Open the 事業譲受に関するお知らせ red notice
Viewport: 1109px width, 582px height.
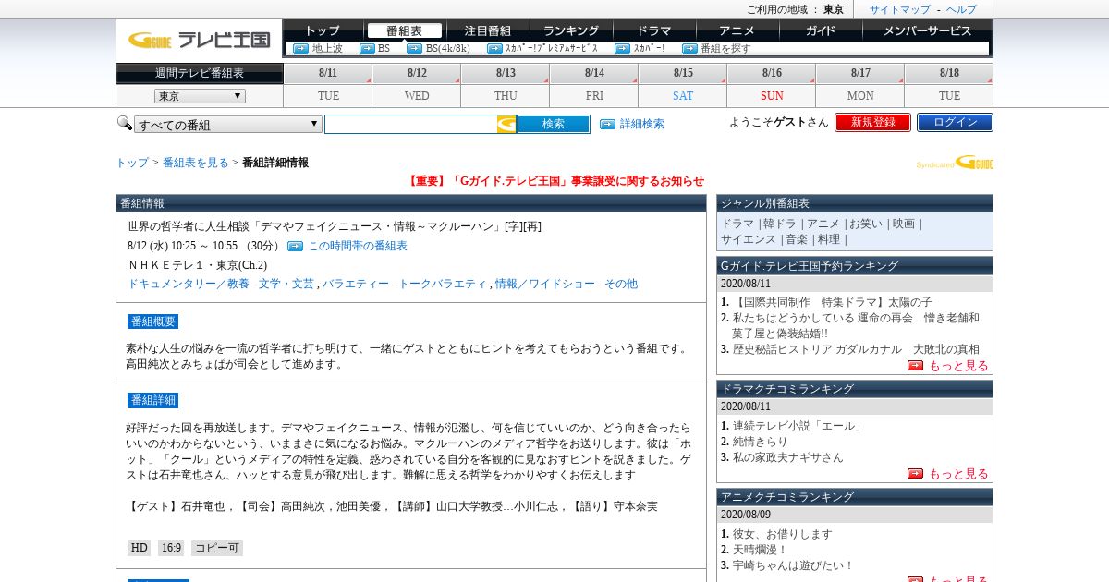pos(555,181)
